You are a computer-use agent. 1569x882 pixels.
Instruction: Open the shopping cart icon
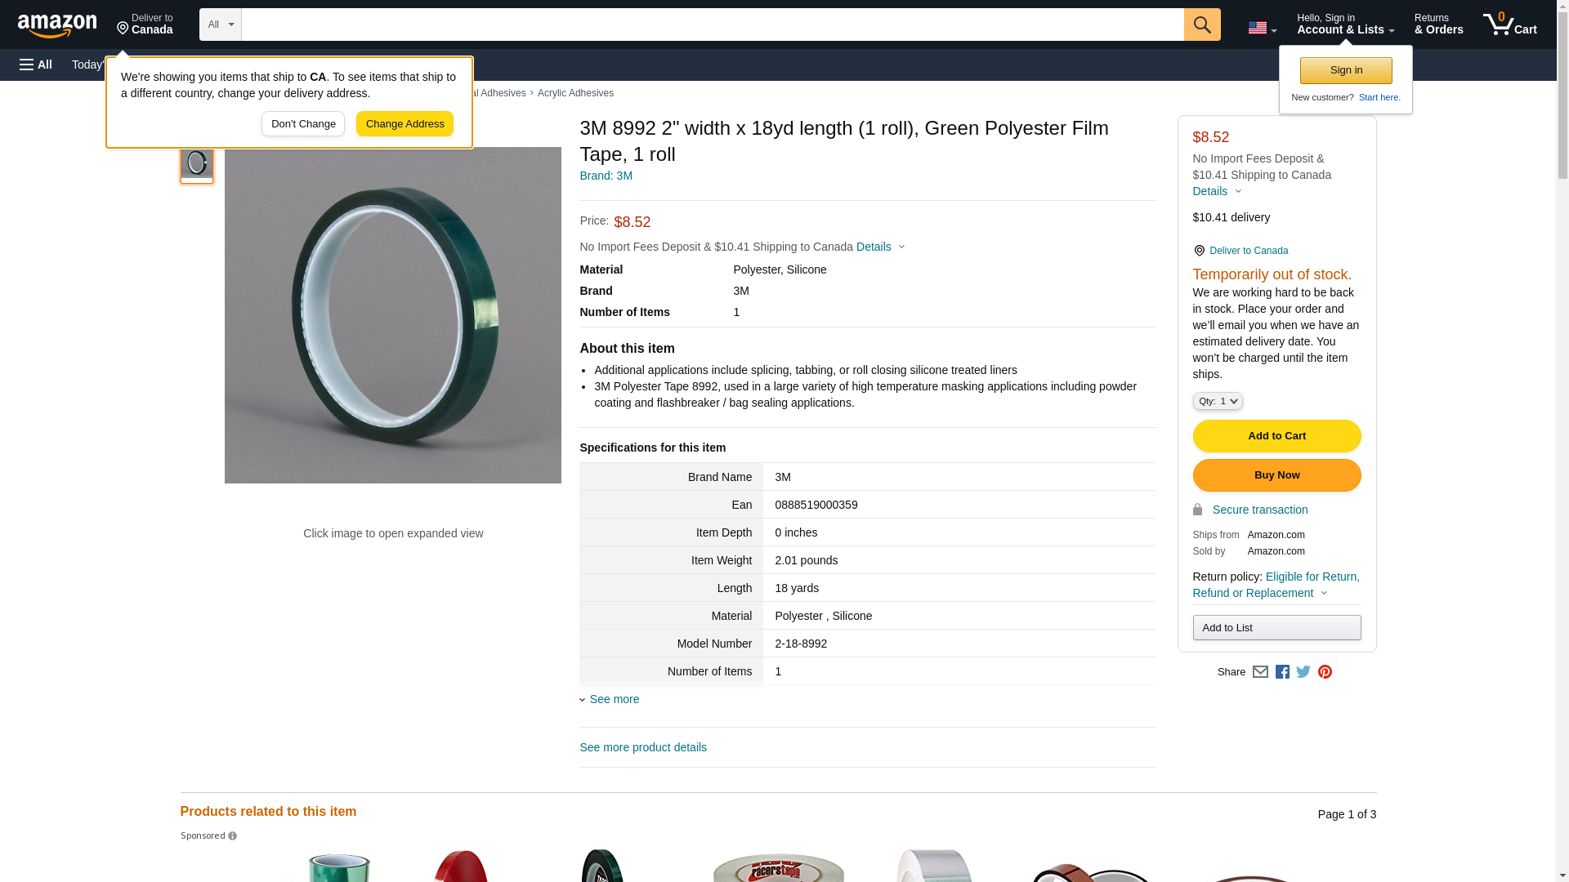(1509, 24)
